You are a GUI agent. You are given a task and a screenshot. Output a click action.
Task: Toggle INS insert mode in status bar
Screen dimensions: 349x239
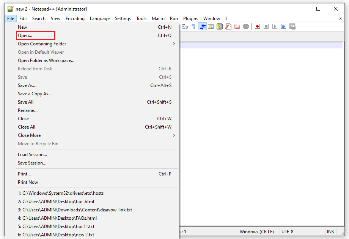tap(330, 231)
